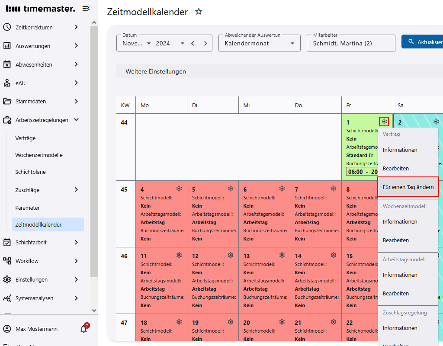Image resolution: width=443 pixels, height=346 pixels.
Task: Open the settings gear on November 1
Action: (384, 122)
